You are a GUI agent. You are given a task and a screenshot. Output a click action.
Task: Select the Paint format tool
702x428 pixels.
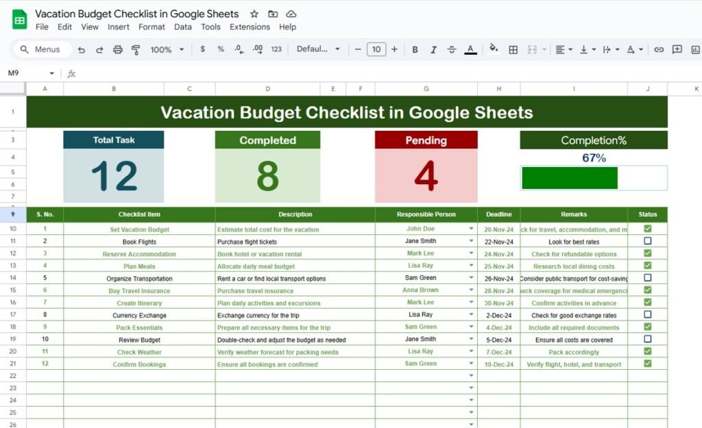pyautogui.click(x=136, y=49)
